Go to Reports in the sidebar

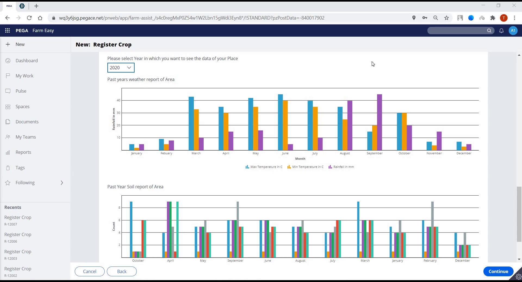(23, 152)
